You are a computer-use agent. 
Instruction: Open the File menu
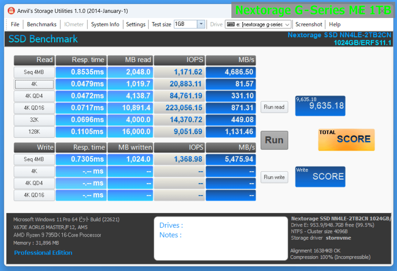pyautogui.click(x=15, y=24)
